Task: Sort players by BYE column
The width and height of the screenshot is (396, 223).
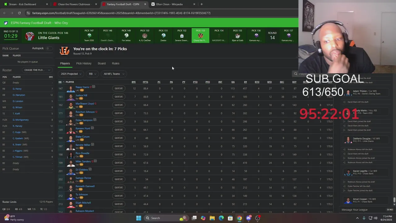Action: tap(134, 82)
